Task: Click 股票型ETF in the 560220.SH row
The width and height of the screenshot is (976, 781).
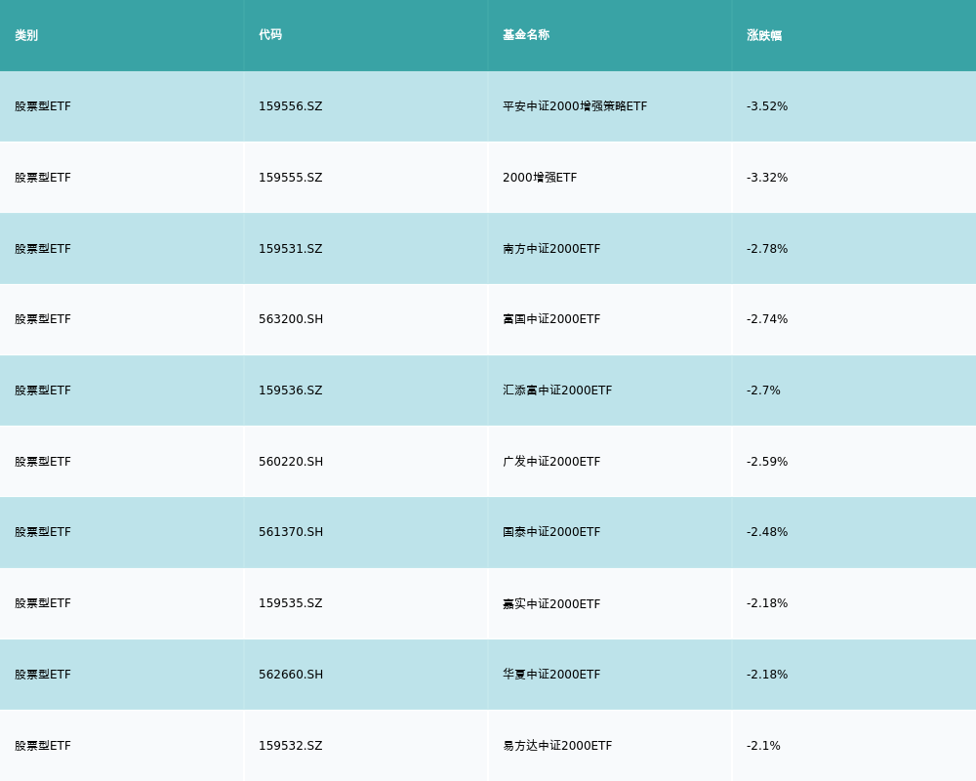Action: click(x=43, y=462)
